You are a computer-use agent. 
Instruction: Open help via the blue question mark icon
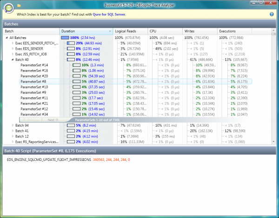(x=271, y=14)
